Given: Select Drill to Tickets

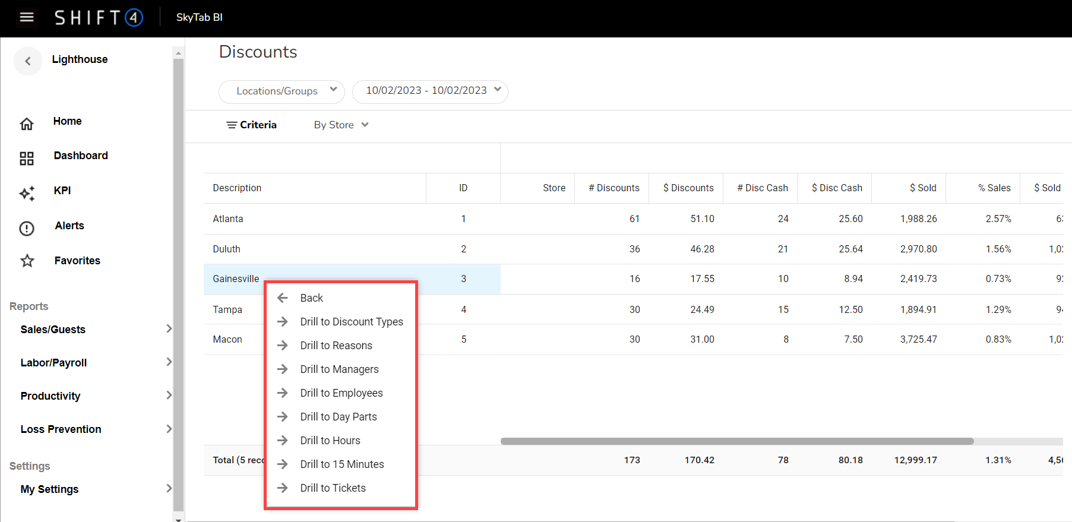Looking at the screenshot, I should click(x=333, y=488).
